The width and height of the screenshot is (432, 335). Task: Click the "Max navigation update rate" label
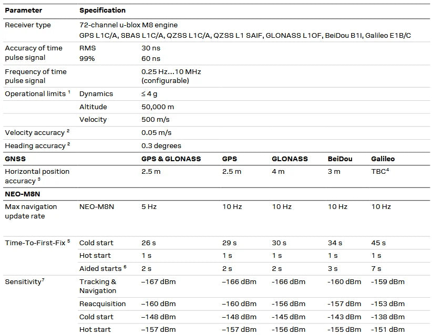pos(31,212)
